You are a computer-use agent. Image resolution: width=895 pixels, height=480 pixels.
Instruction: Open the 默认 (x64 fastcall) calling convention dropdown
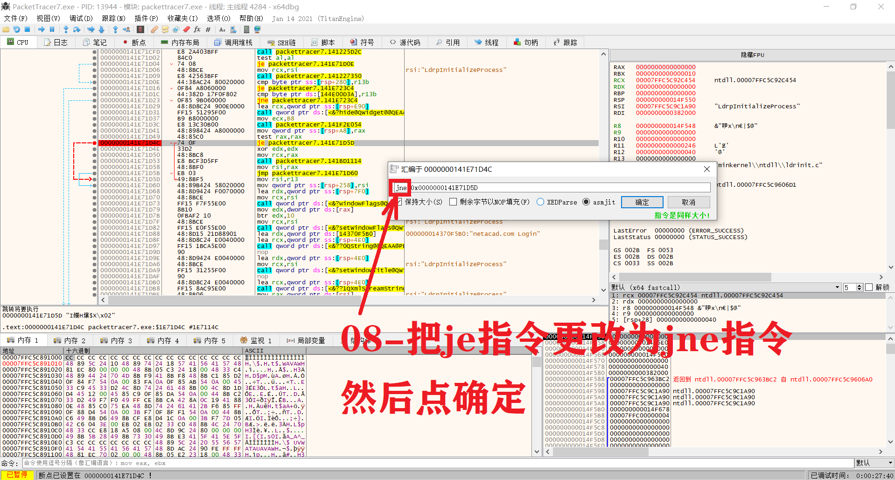[837, 287]
